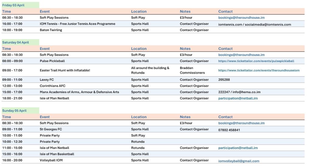Click the St Georges FC phone number

point(229,130)
